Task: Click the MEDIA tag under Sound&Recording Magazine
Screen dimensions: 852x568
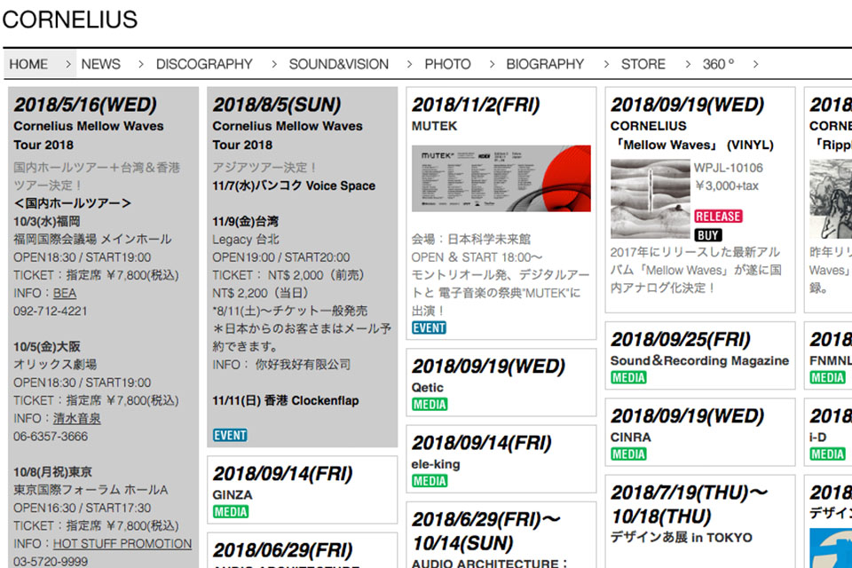Action: (628, 378)
